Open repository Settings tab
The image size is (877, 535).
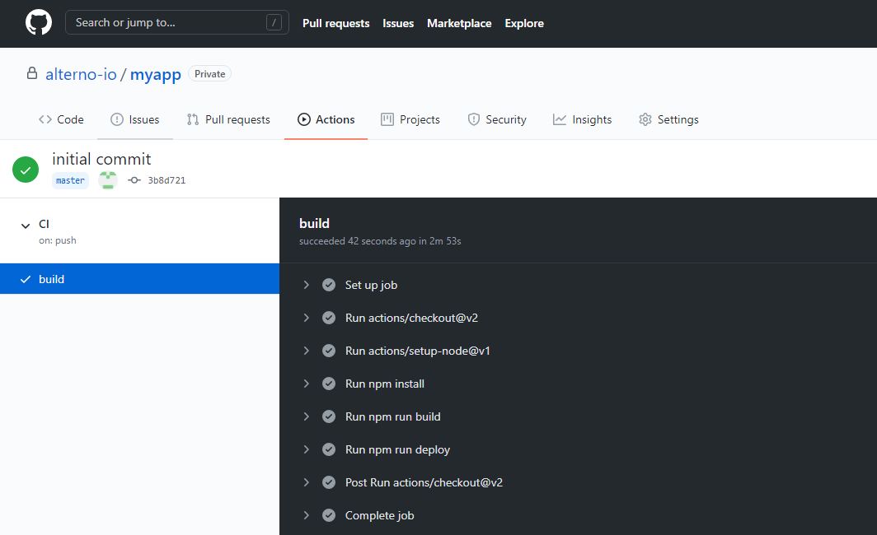click(x=668, y=119)
